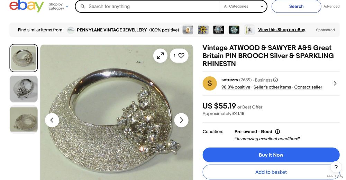Open View this Shop on eBay link

coord(282,30)
